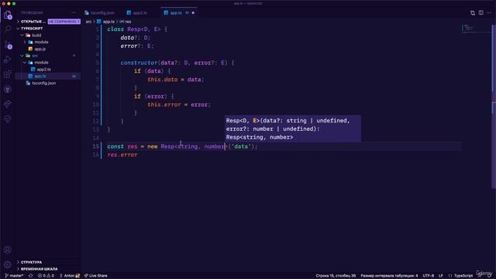
Task: Open the GitHub view in activity bar
Action: click(x=8, y=89)
